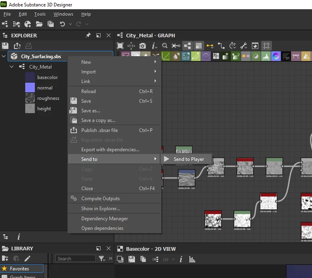Select the City_Metal graph item

click(x=40, y=67)
